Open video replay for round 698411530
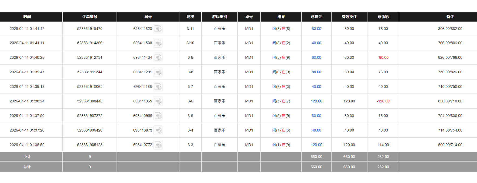 158,43
